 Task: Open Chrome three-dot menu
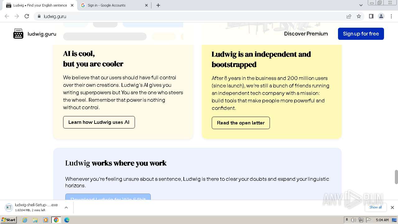coord(391,16)
